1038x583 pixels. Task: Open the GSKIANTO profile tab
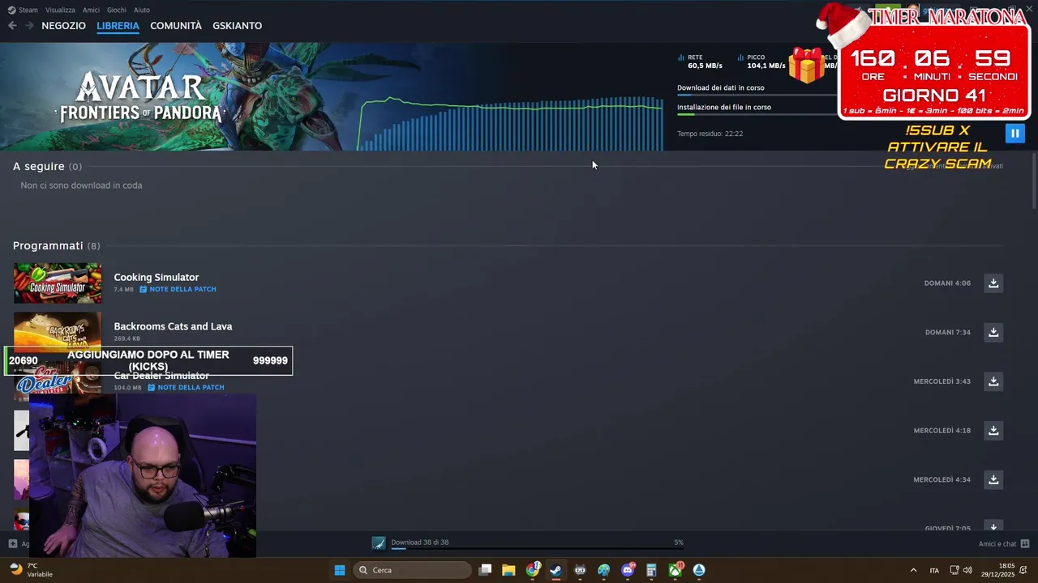237,26
